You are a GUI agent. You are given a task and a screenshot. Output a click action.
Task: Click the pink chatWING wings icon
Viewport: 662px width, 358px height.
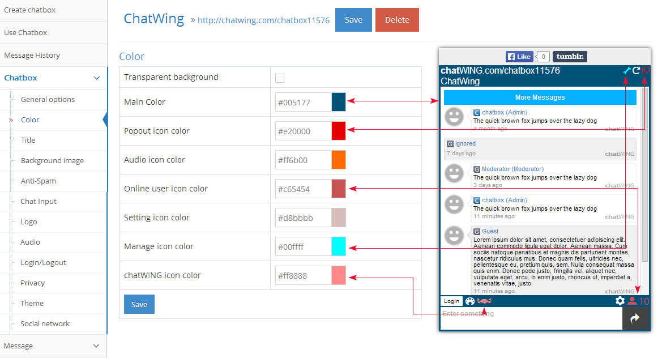[484, 301]
